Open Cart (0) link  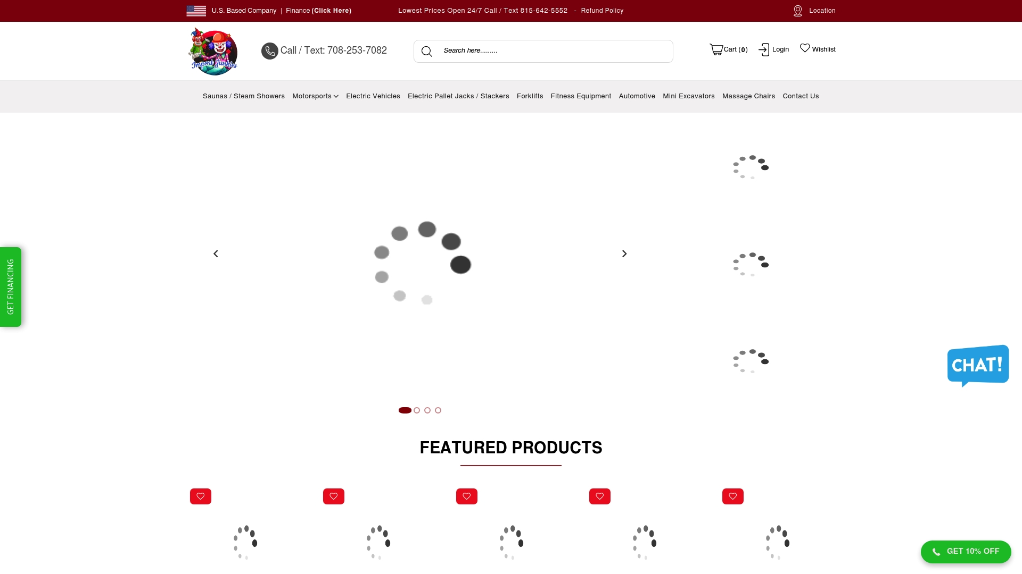coord(736,49)
